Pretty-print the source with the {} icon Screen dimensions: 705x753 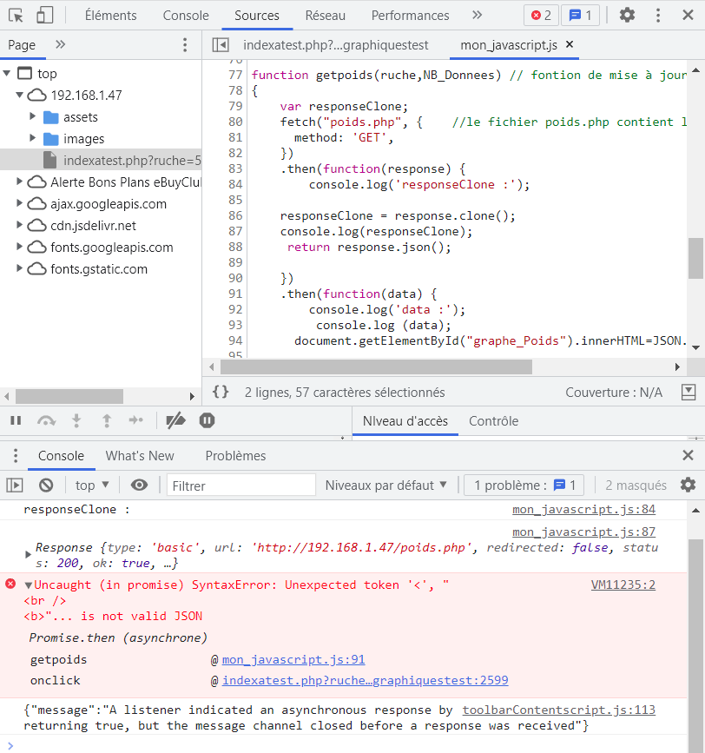[221, 393]
